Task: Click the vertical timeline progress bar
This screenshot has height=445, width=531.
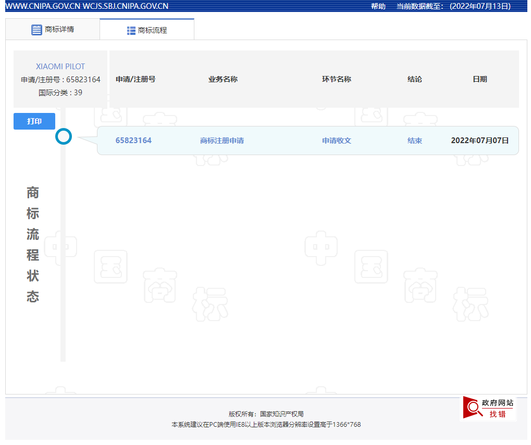Action: 64,234
